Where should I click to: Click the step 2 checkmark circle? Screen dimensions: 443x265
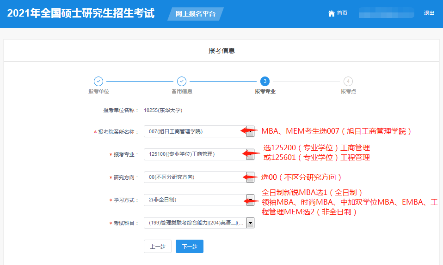[x=182, y=81]
